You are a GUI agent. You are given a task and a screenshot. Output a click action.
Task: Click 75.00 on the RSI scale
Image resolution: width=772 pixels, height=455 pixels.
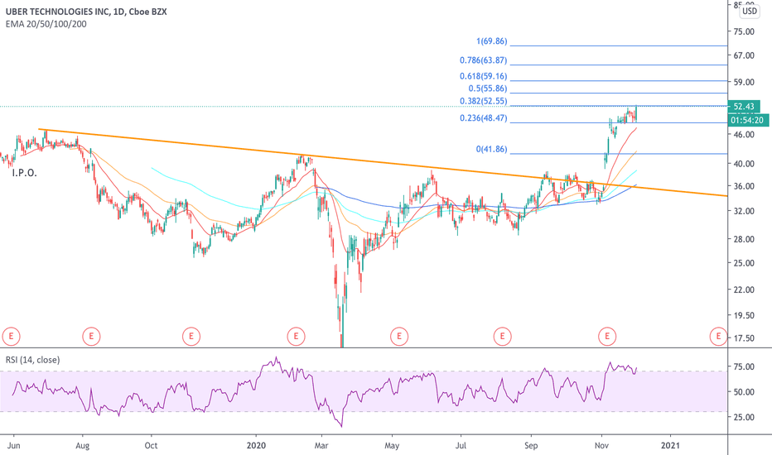pos(744,366)
